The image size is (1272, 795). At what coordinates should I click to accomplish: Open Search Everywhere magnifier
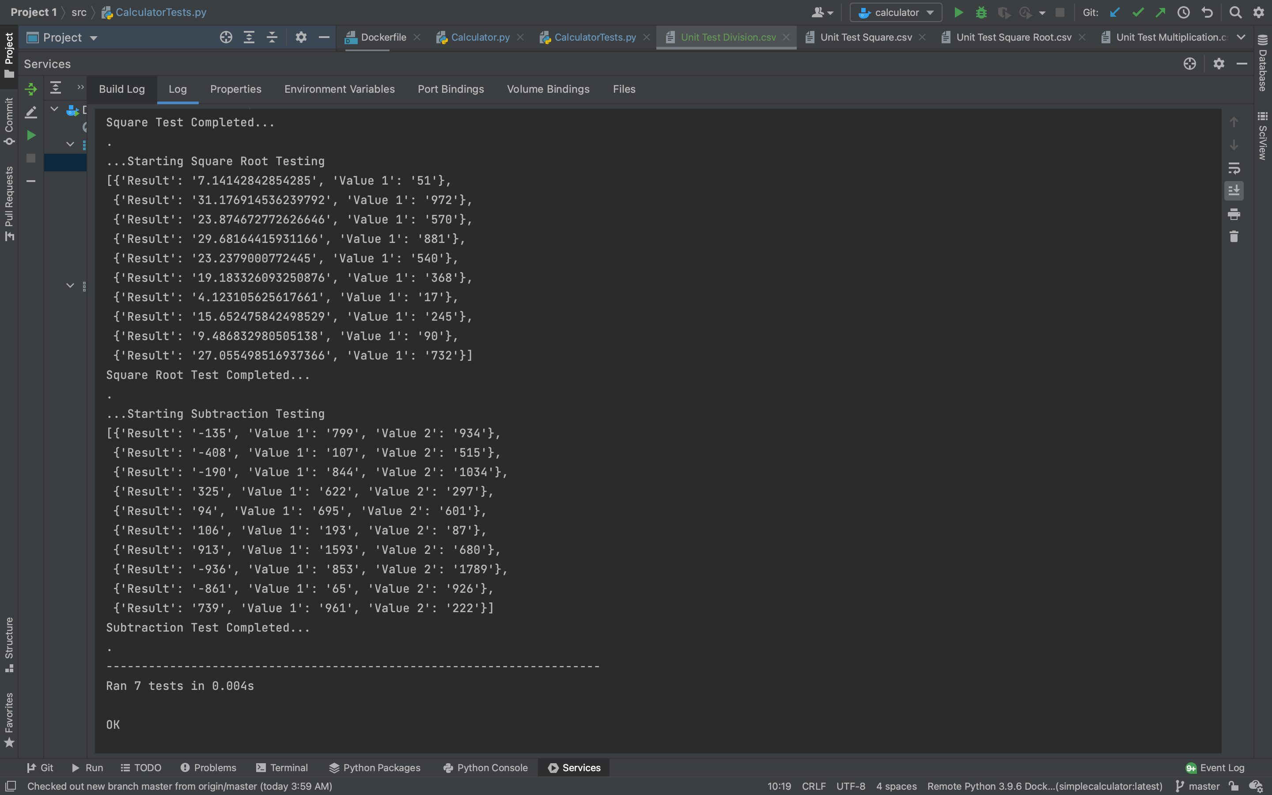coord(1235,12)
